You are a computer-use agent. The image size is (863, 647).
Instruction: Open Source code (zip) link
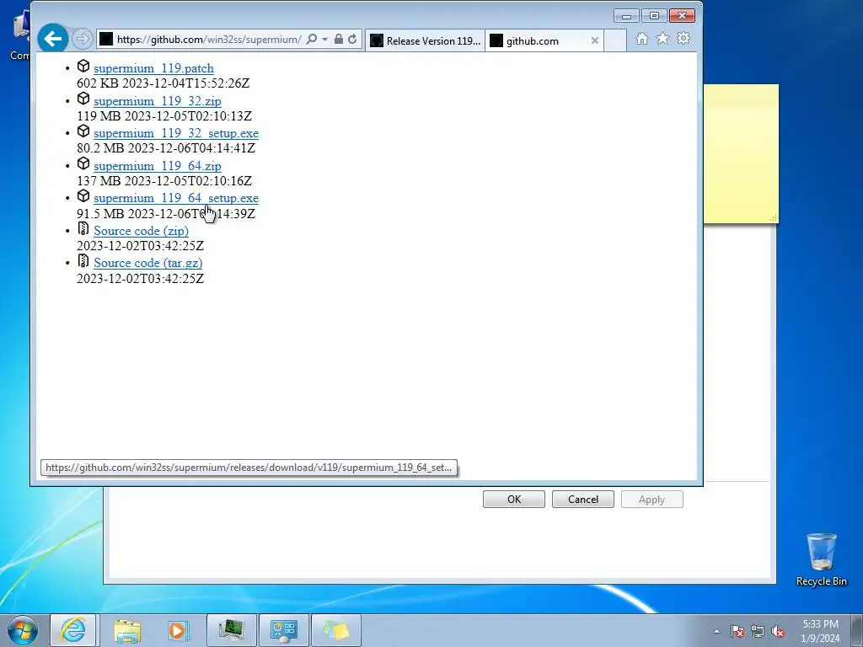[141, 231]
